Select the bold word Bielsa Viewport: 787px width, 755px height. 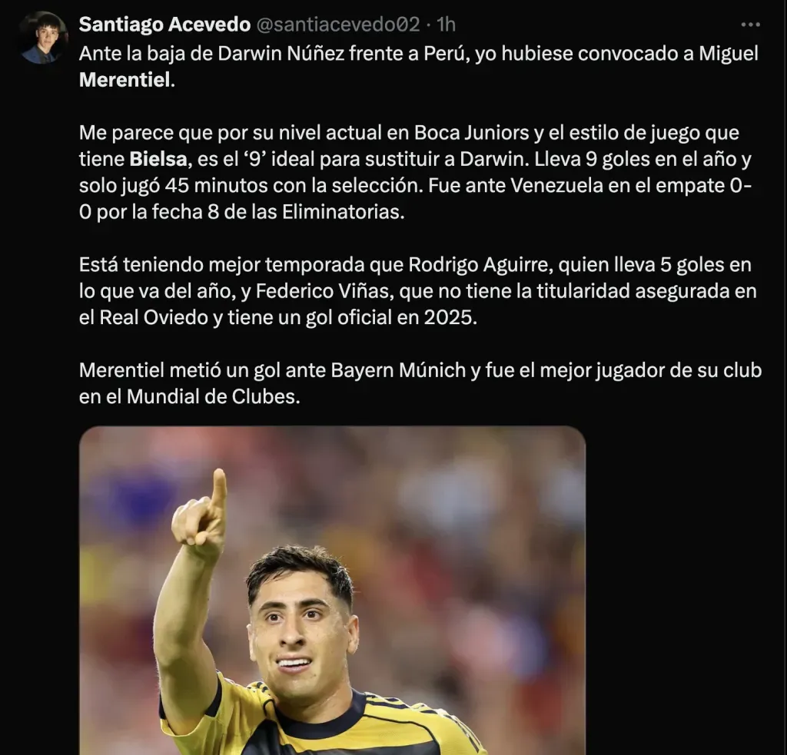158,159
